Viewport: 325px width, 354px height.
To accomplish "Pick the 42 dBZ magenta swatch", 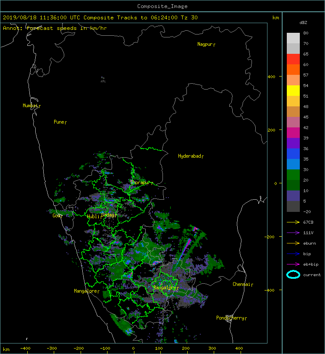I will 293,132.
